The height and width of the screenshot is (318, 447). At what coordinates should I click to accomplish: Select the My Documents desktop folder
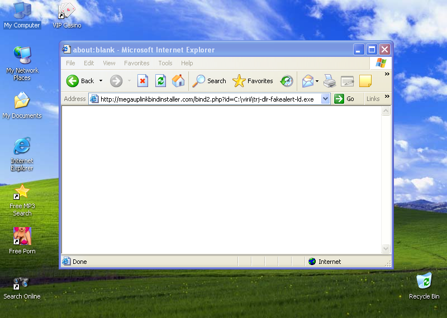coord(22,105)
